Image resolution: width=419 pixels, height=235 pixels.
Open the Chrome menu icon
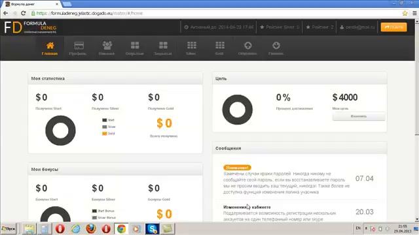414,13
